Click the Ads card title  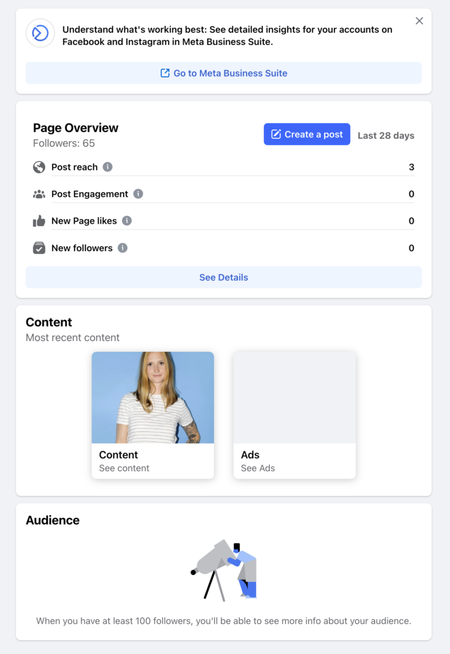(250, 454)
